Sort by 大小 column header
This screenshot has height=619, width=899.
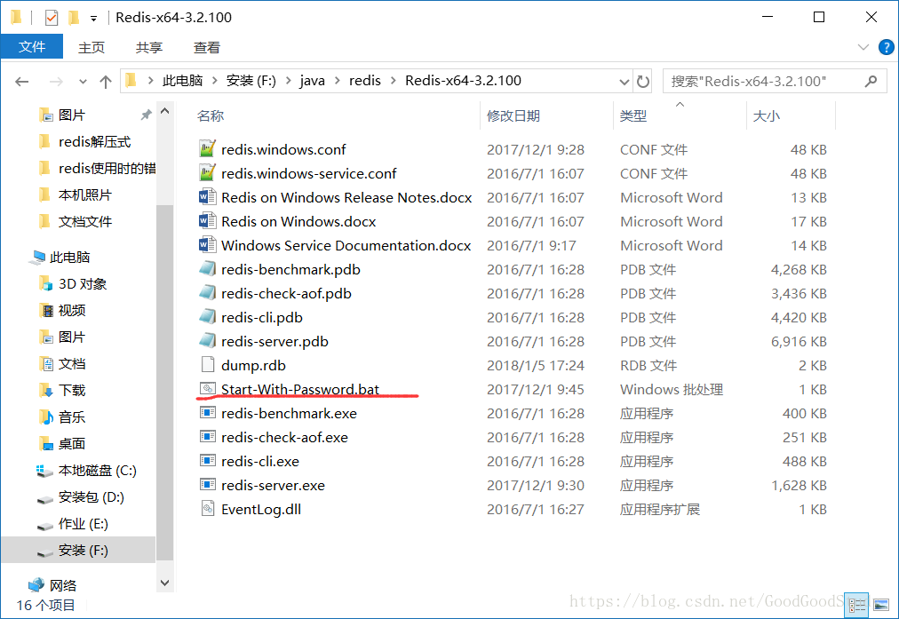point(792,115)
